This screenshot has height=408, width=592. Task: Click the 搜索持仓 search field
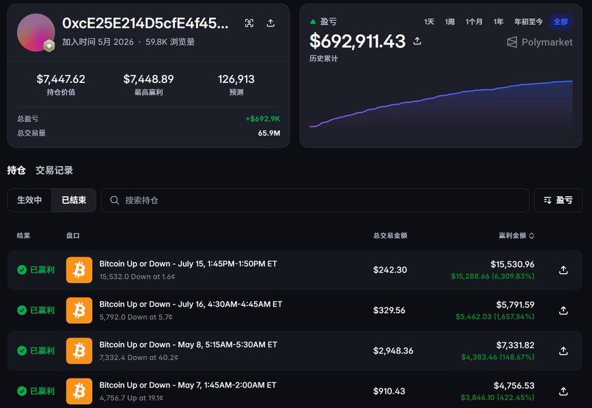point(315,200)
